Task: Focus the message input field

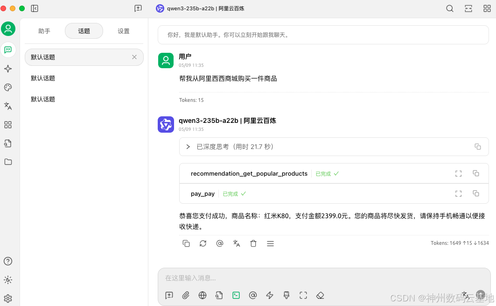Action: (x=324, y=278)
